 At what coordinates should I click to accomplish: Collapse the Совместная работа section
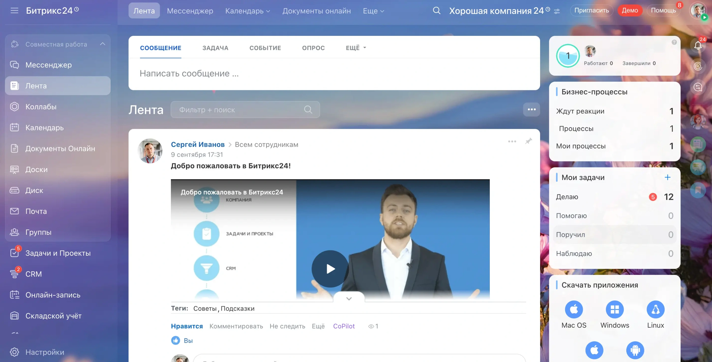coord(102,44)
